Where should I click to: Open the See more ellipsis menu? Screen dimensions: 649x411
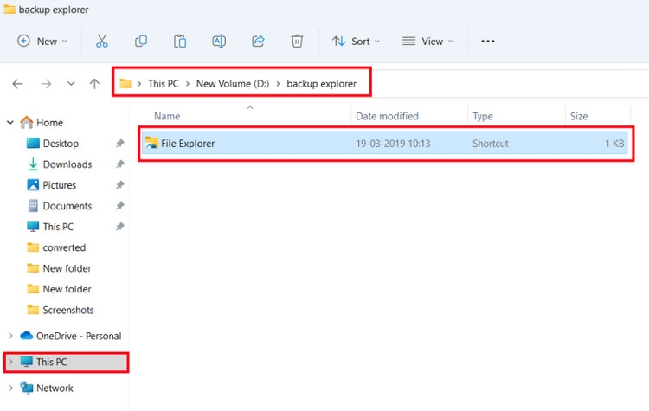click(x=487, y=41)
